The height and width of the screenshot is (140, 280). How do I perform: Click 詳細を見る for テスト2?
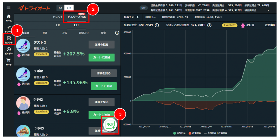(101, 45)
